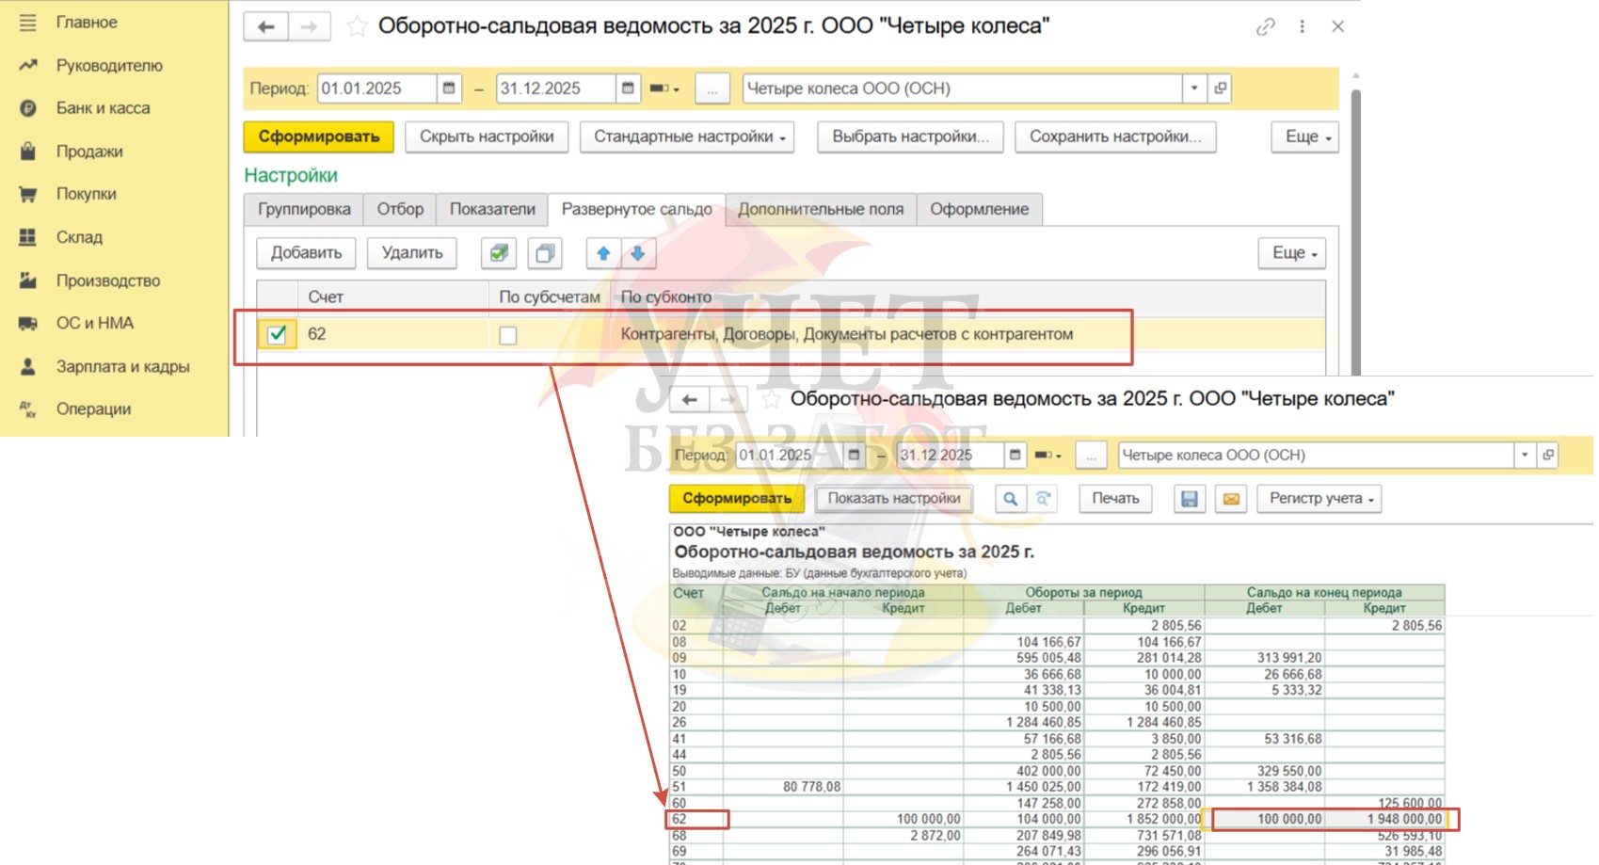Open the 'Оформление' tab
This screenshot has width=1599, height=865.
pyautogui.click(x=979, y=209)
